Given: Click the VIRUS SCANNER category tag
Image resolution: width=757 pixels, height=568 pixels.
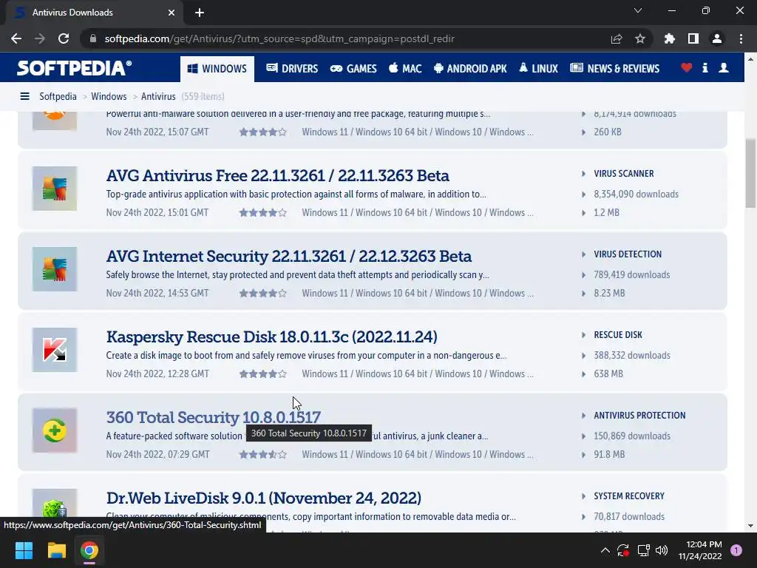Looking at the screenshot, I should [624, 173].
